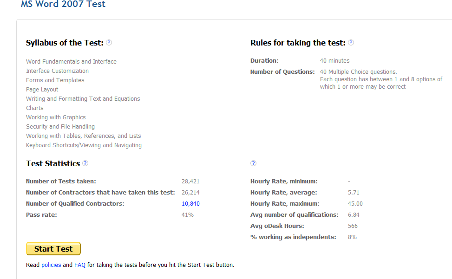Open the Syllabus help question mark icon
Image resolution: width=452 pixels, height=279 pixels.
click(x=109, y=42)
